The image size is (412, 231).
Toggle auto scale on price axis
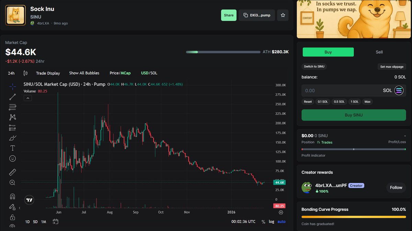pos(282,222)
